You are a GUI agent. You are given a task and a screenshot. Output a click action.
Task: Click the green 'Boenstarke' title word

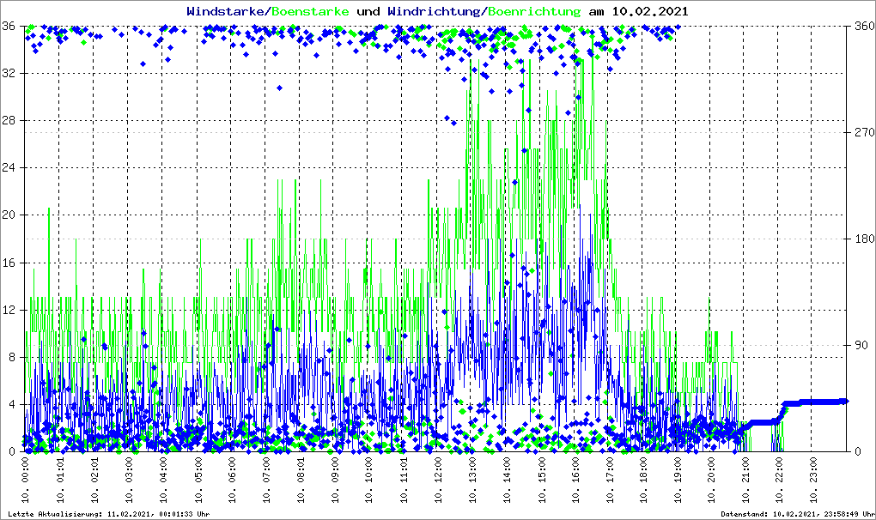[310, 12]
